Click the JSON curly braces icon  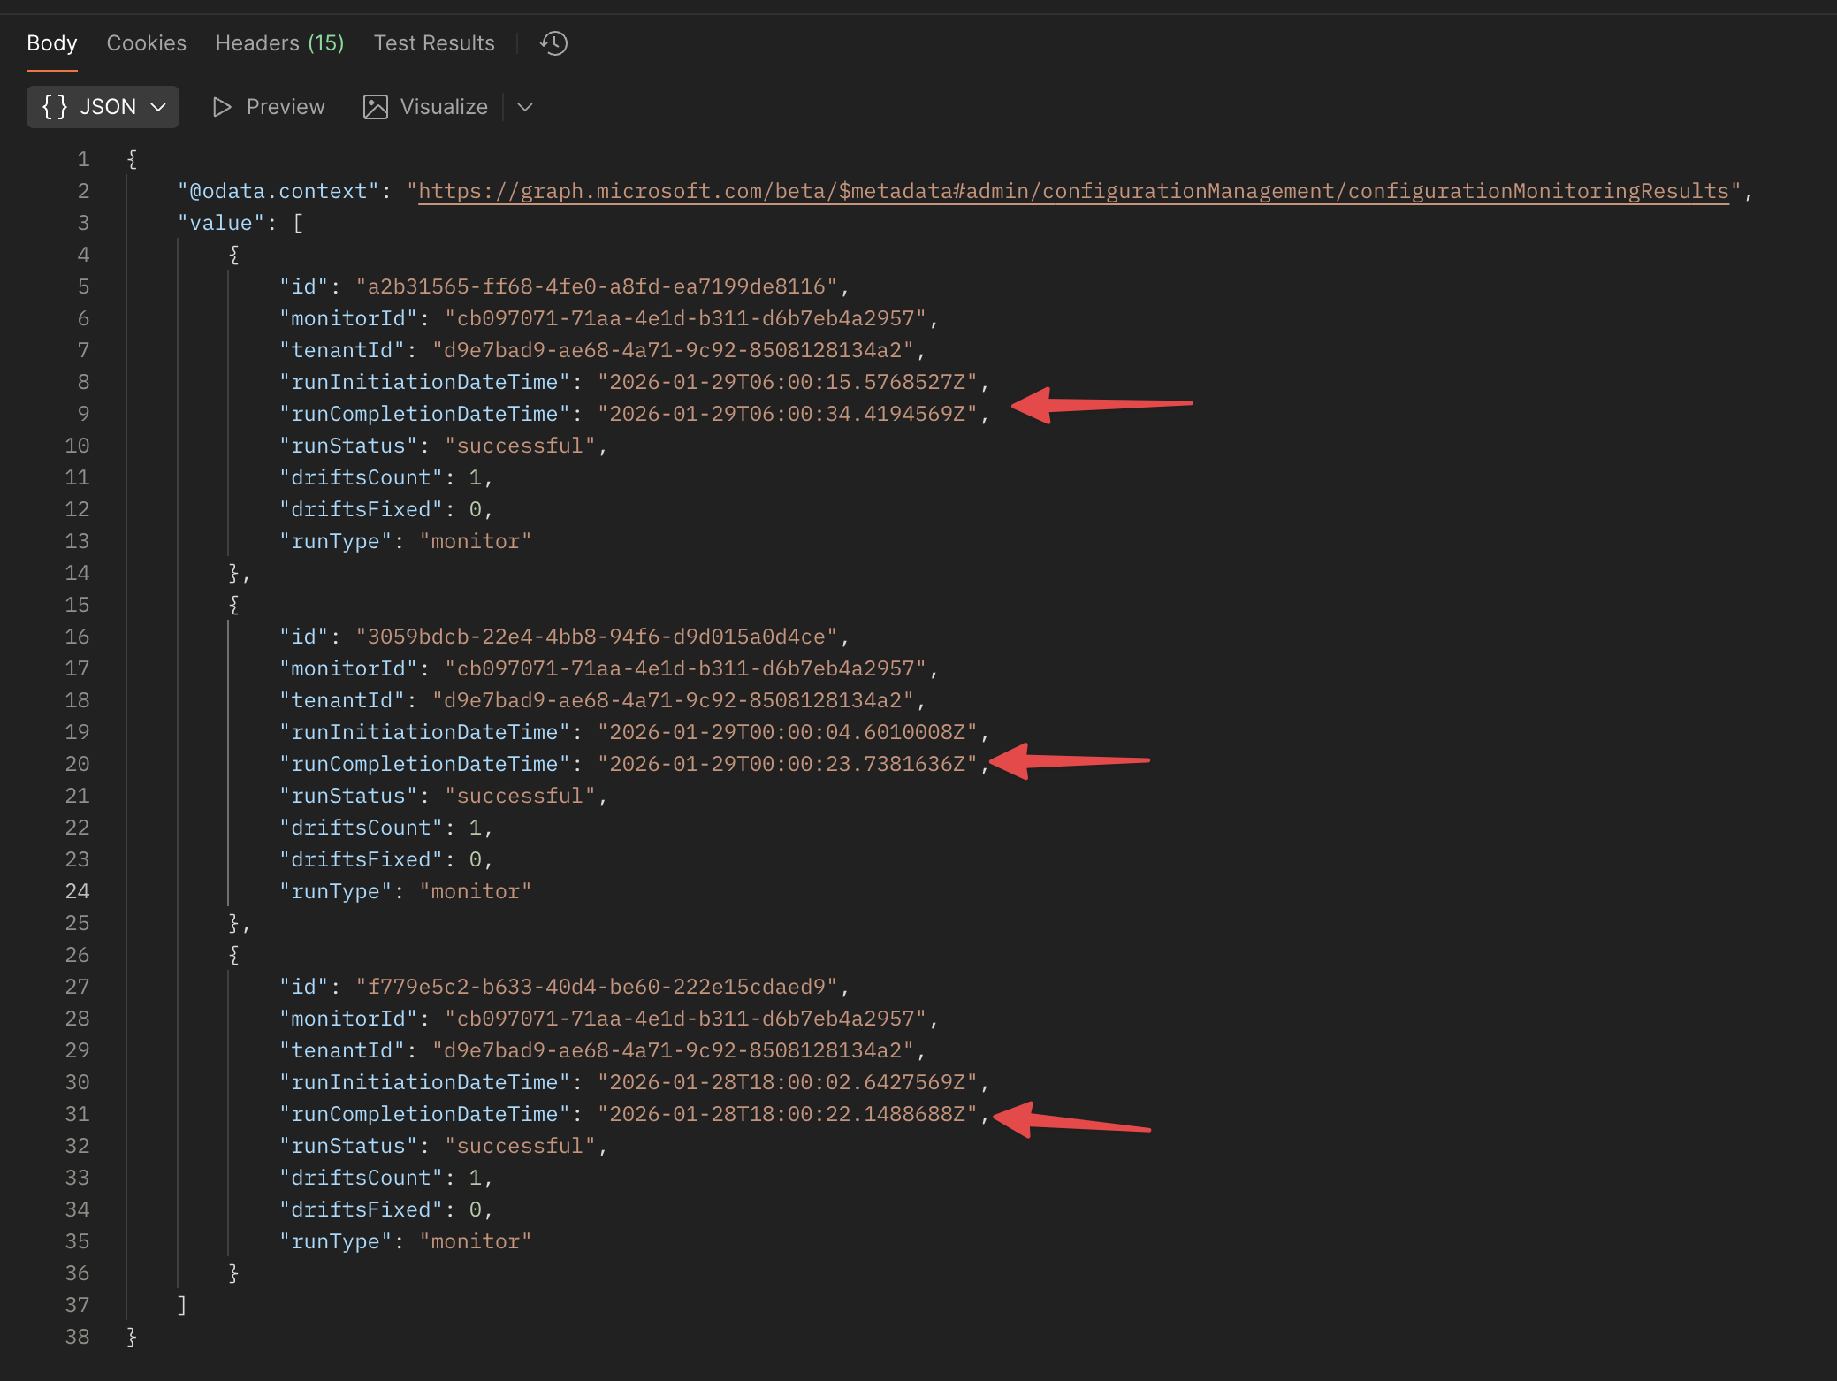[x=55, y=107]
